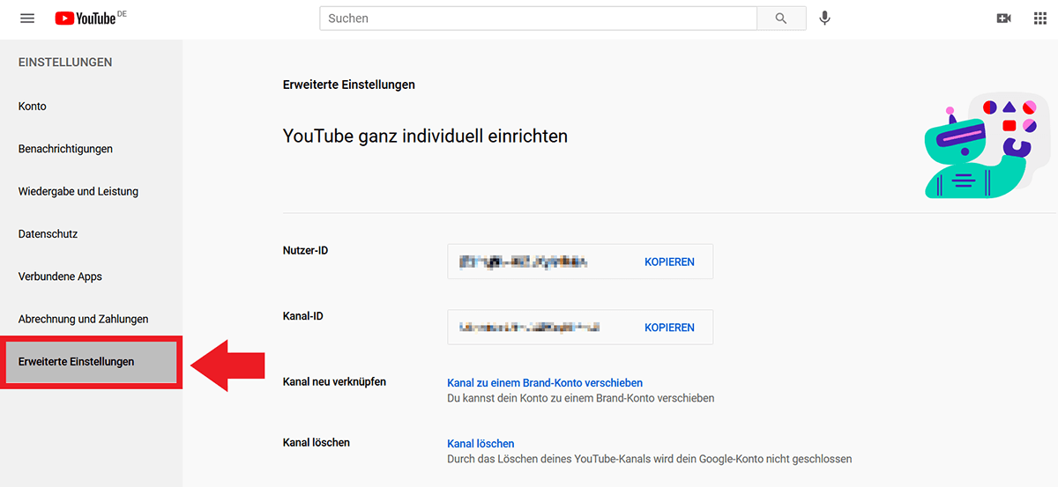Start voice search with microphone icon
The image size is (1058, 487).
pos(824,18)
